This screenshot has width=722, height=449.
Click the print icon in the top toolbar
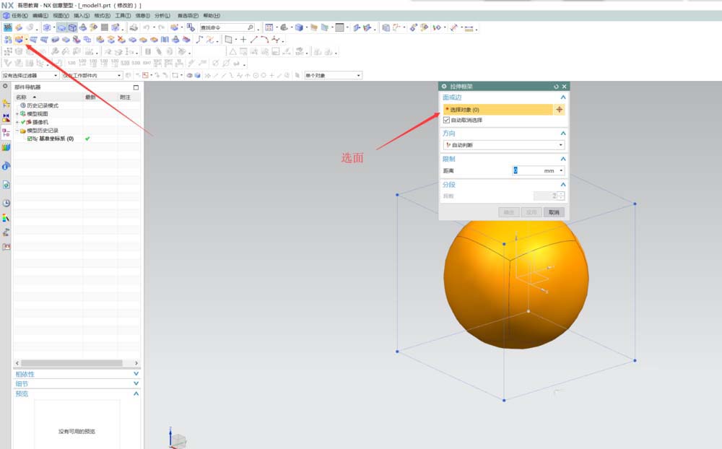pyautogui.click(x=134, y=27)
